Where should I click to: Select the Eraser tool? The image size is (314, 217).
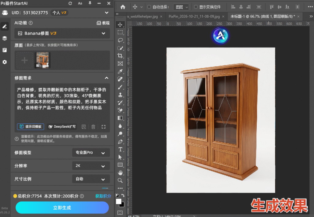120,110
